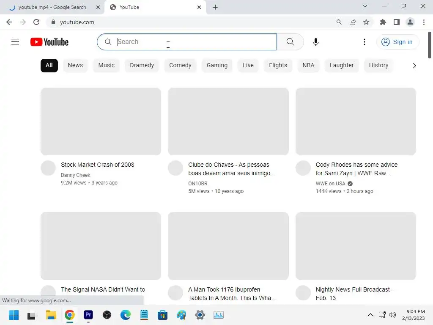Open A Man Took 1176 Ibuprofen video
Image resolution: width=433 pixels, height=325 pixels.
232,294
